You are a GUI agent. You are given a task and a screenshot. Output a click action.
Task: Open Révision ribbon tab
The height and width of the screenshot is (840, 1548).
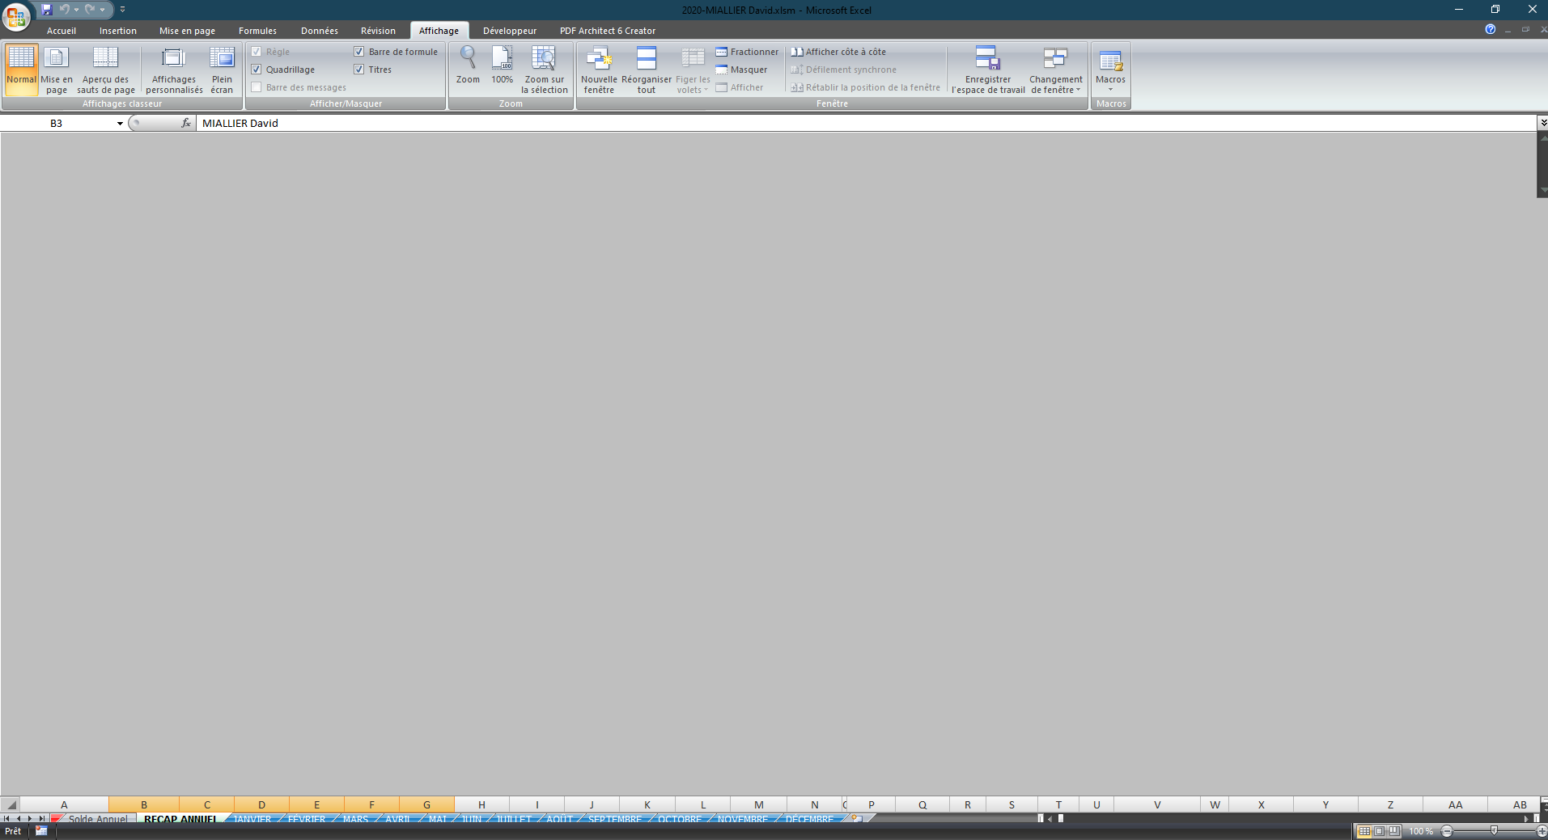pyautogui.click(x=378, y=31)
